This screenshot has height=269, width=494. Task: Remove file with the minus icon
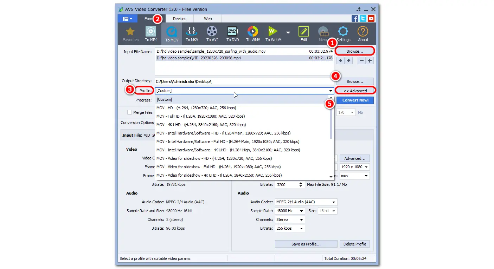point(362,60)
